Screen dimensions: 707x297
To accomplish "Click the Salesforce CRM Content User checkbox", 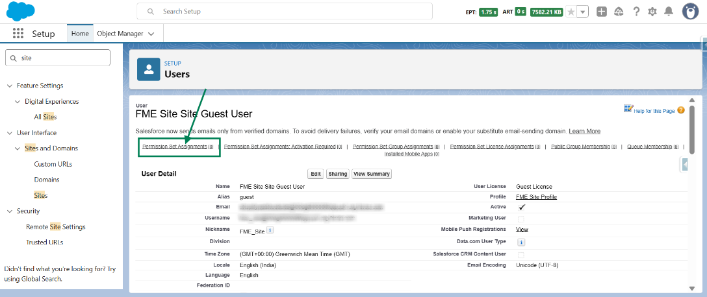I will pos(521,255).
